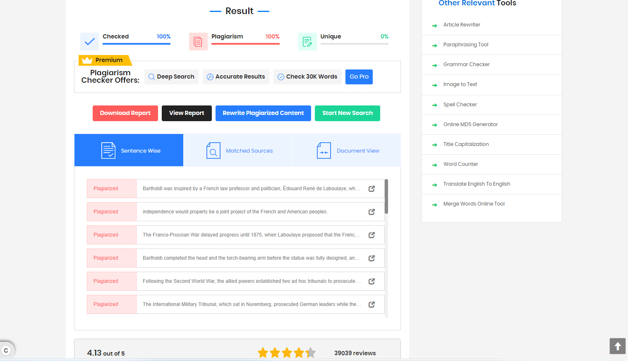Open the Title Capitalization link
Image resolution: width=628 pixels, height=361 pixels.
(466, 144)
